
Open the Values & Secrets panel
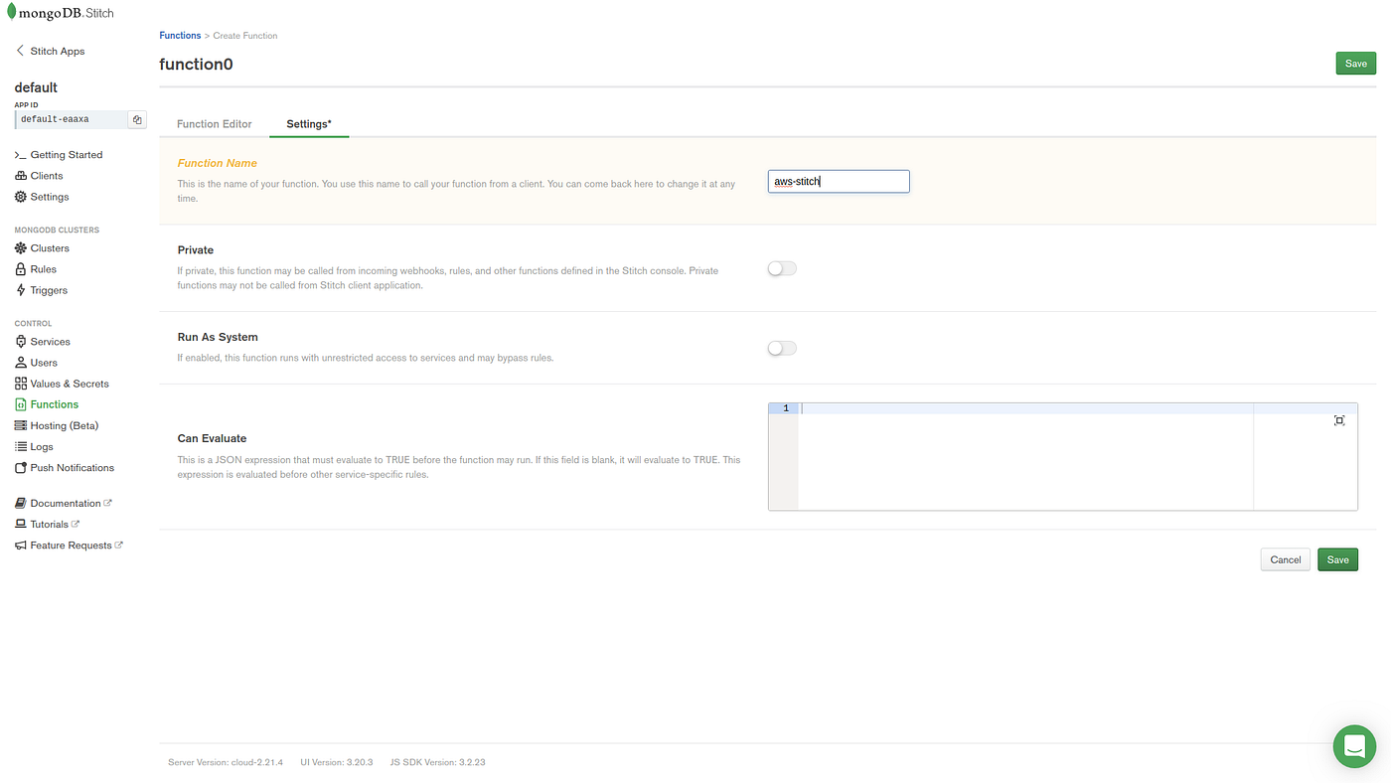click(67, 382)
